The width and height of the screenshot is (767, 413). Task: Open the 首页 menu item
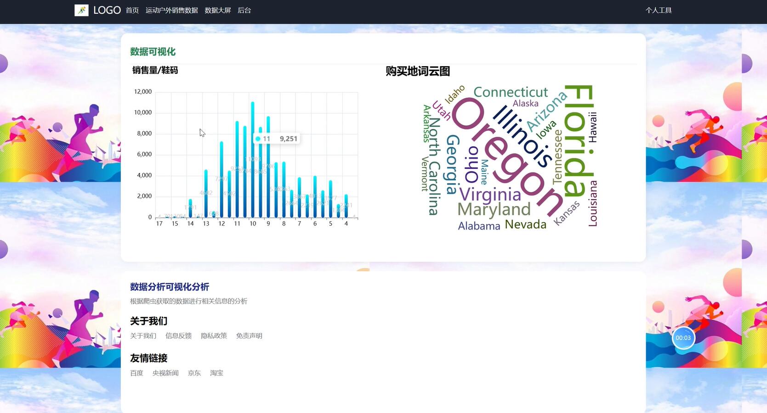click(132, 10)
